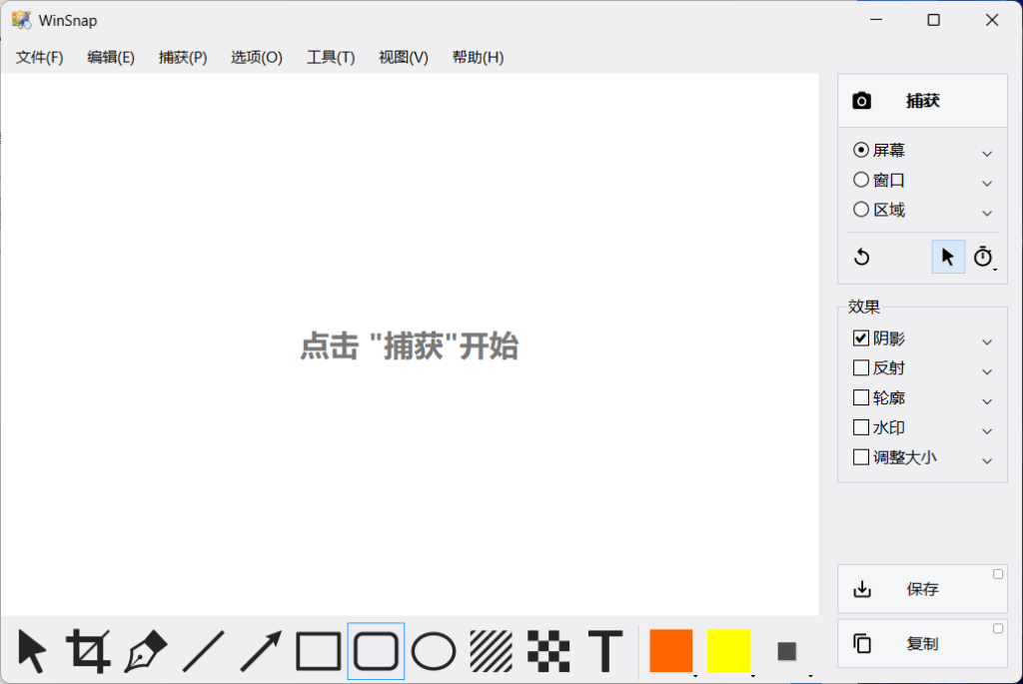The width and height of the screenshot is (1023, 684).
Task: Select the Pixelate checkerboard tool
Action: coord(548,651)
